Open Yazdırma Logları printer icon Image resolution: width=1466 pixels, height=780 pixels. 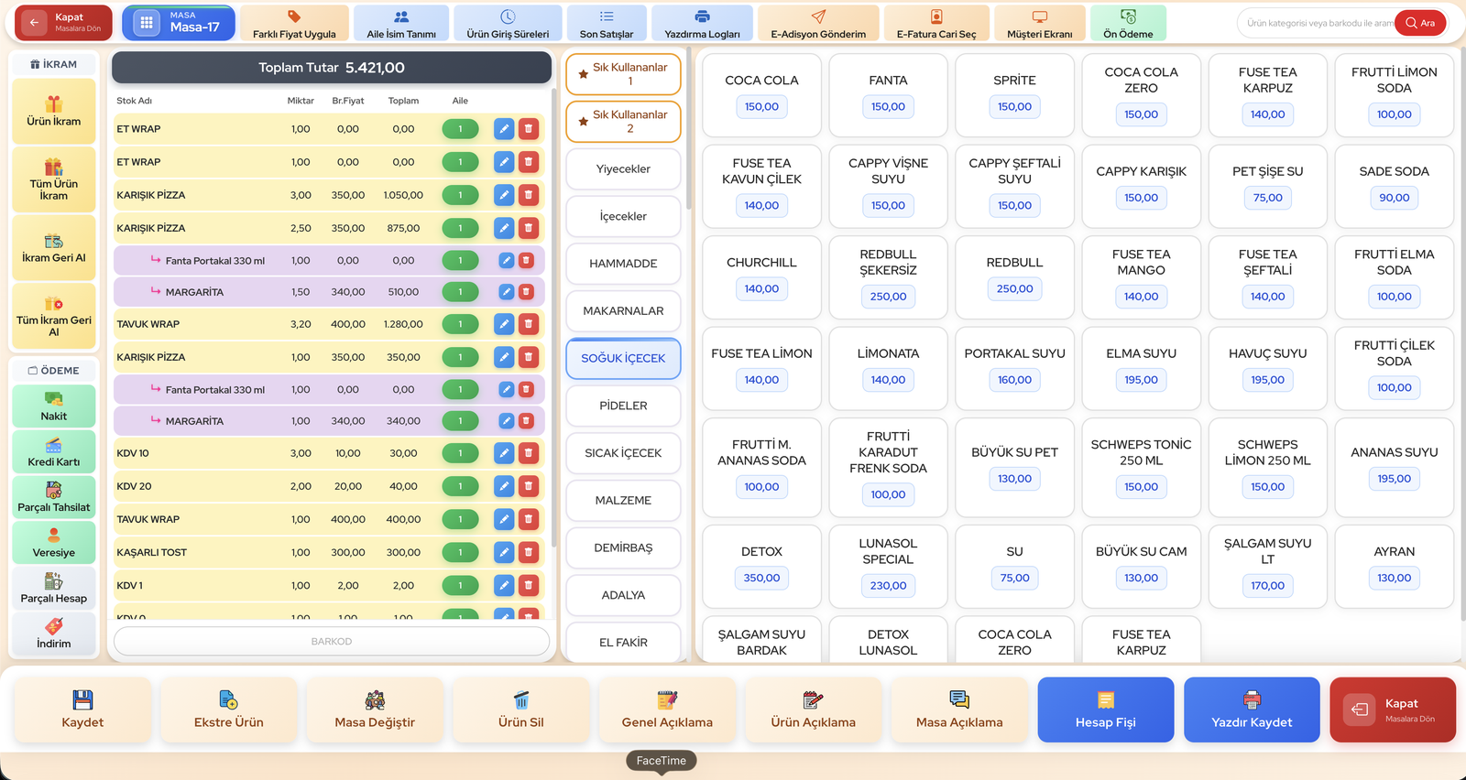(x=702, y=16)
